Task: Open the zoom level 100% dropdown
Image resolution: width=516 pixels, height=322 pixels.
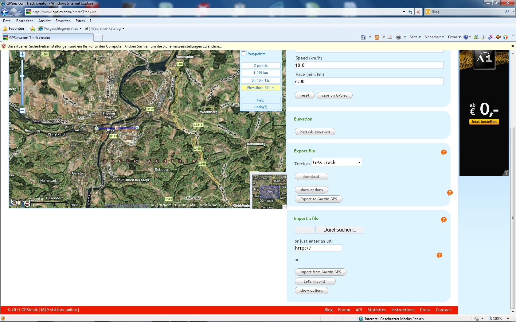Action: (x=508, y=319)
